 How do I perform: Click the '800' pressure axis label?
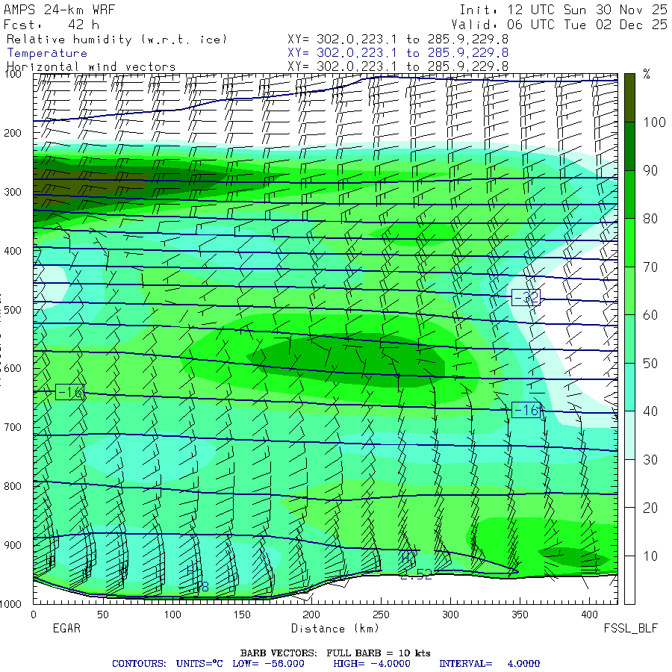point(13,486)
